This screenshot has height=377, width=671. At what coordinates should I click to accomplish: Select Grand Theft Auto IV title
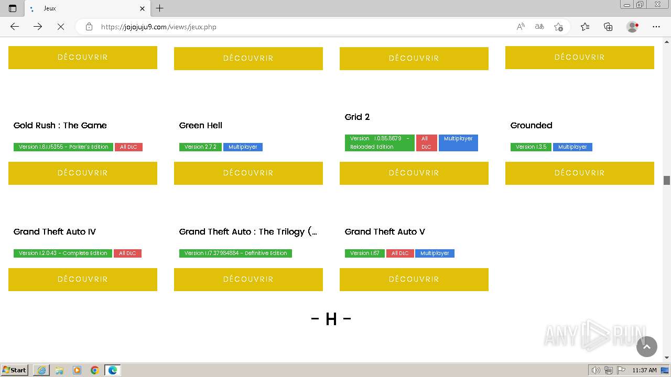[x=55, y=231]
